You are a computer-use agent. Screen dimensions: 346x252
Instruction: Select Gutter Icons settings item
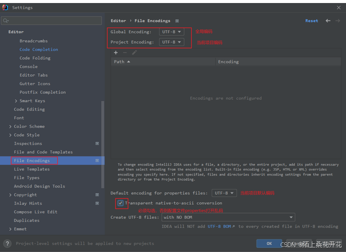click(35, 83)
